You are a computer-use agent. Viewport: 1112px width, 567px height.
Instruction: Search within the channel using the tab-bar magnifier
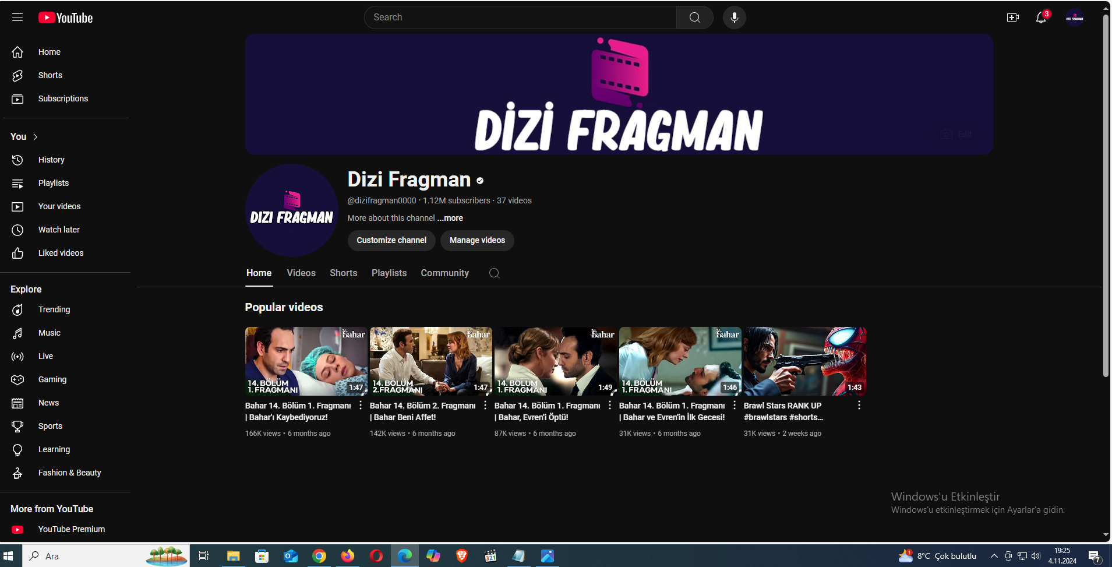tap(495, 273)
